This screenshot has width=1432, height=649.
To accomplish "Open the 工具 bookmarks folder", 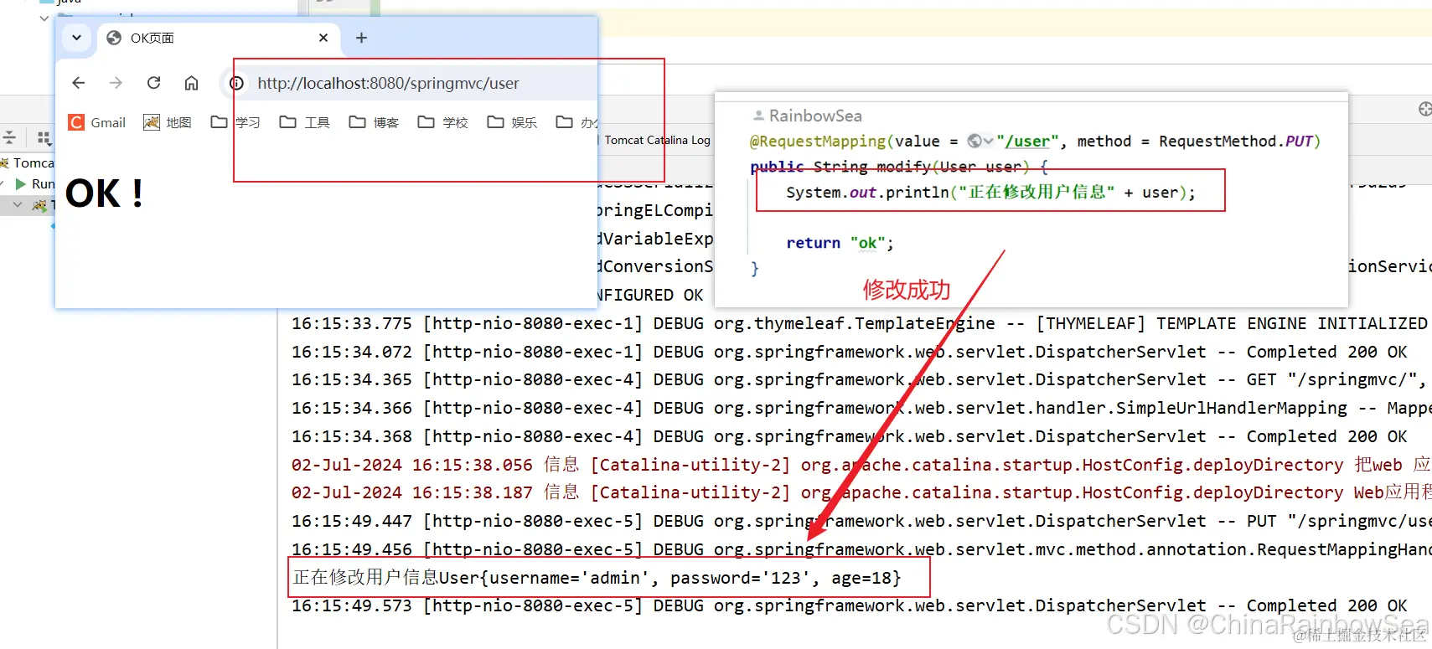I will click(x=305, y=122).
